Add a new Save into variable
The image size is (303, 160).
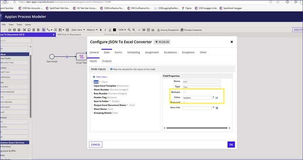coord(217,108)
